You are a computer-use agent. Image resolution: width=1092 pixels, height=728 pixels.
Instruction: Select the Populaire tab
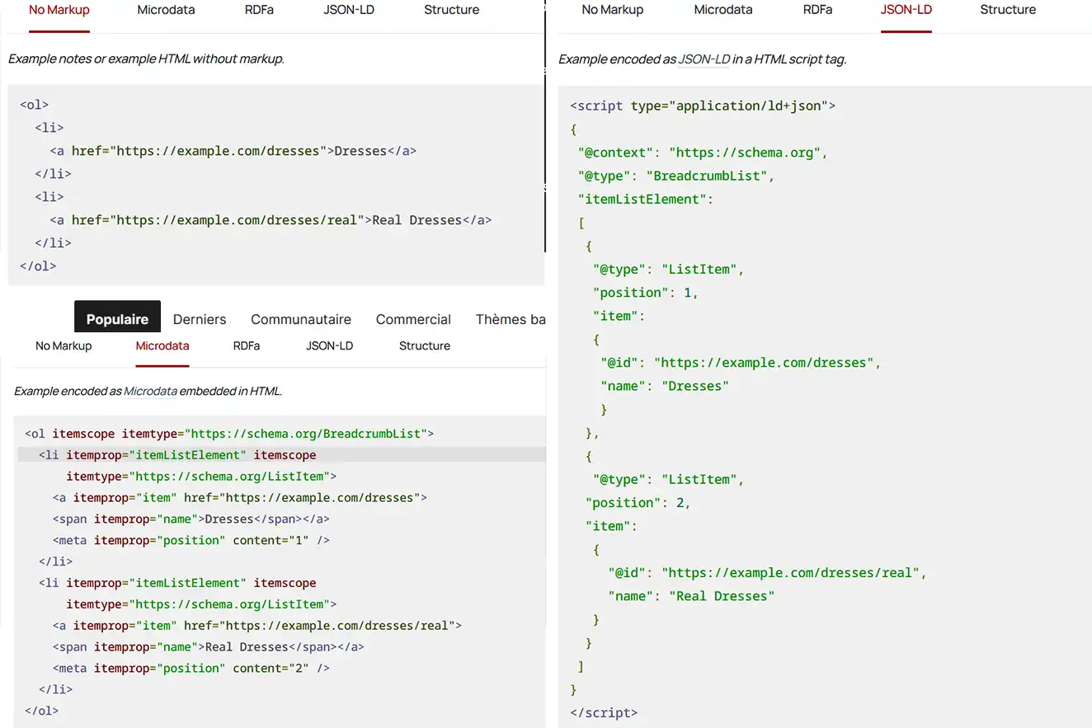click(117, 319)
